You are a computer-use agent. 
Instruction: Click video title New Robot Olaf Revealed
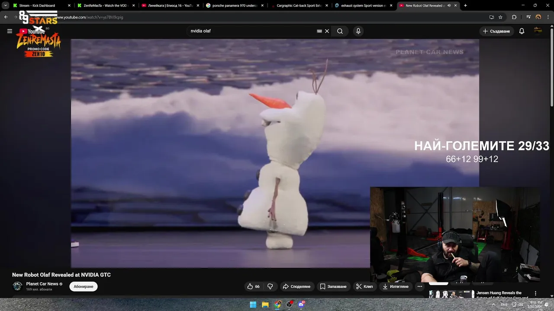61,275
